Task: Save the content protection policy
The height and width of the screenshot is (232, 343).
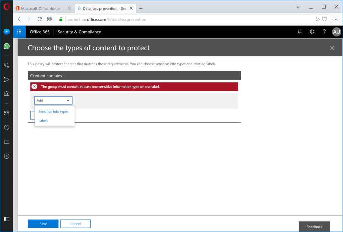Action: tap(43, 224)
